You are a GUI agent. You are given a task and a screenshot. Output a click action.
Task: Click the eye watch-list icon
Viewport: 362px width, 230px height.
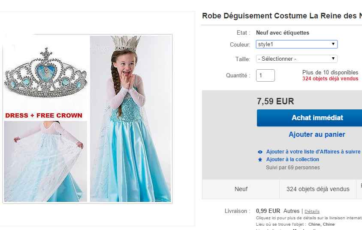pyautogui.click(x=260, y=152)
